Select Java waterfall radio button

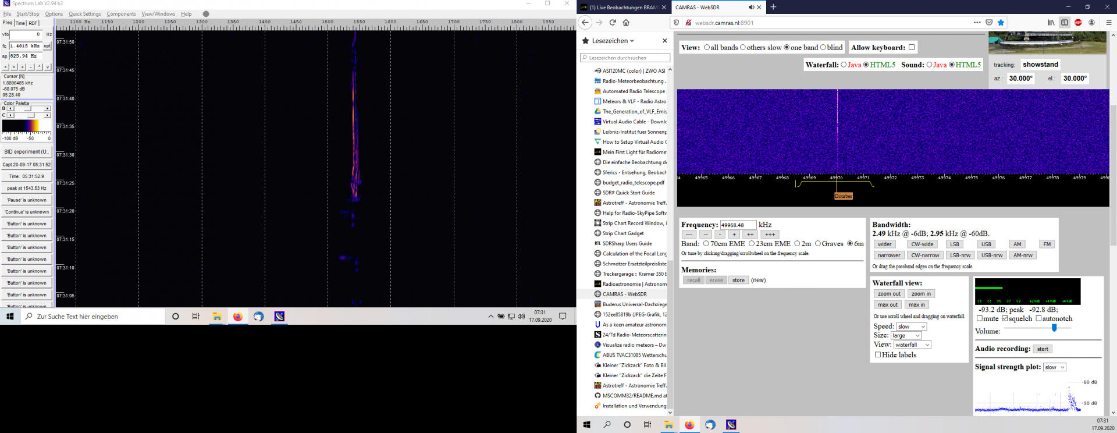coord(844,65)
